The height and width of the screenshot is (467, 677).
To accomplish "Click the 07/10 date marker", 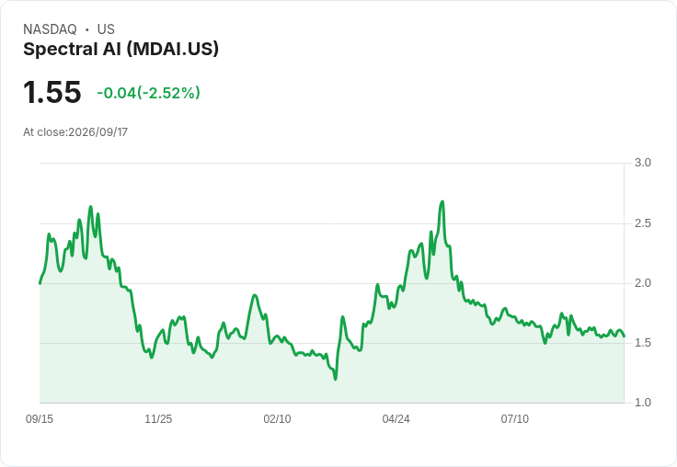I will [x=515, y=418].
